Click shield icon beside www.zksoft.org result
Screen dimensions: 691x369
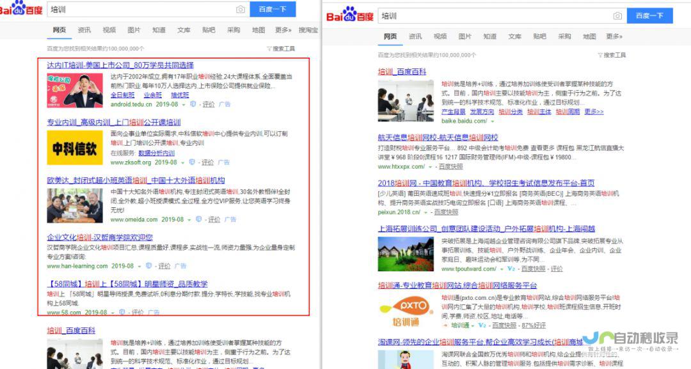(x=192, y=162)
